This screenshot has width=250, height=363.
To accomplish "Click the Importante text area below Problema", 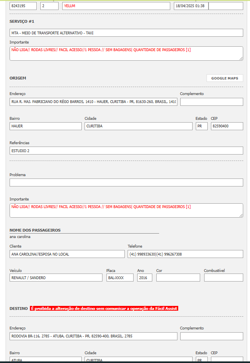I will click(126, 210).
